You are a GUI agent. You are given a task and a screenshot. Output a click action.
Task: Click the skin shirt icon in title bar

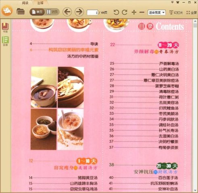tap(178, 2)
